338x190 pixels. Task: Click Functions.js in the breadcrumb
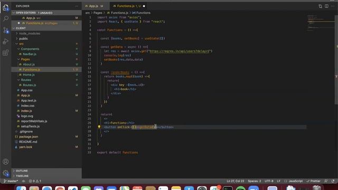coord(117,13)
